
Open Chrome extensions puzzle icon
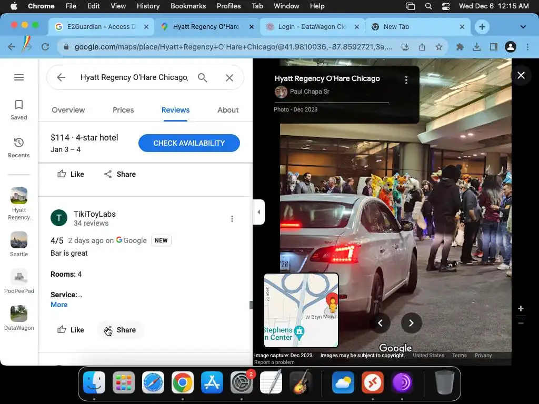(x=460, y=47)
